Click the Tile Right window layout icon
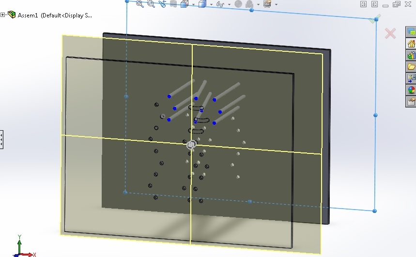 (374, 4)
